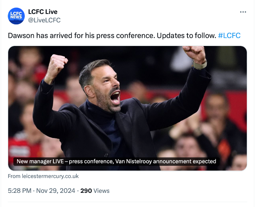Select the Nov 29, 2024 date
Viewport: 255px width, 207px height.
point(56,191)
